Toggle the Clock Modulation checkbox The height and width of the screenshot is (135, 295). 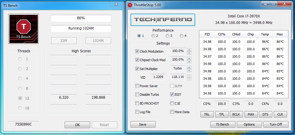137,51
